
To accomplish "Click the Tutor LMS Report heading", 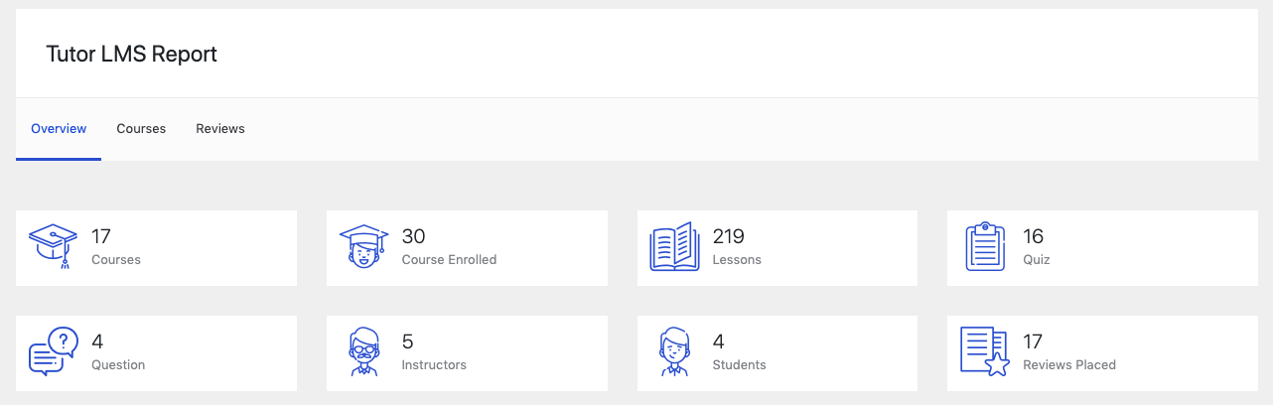I will pyautogui.click(x=132, y=55).
